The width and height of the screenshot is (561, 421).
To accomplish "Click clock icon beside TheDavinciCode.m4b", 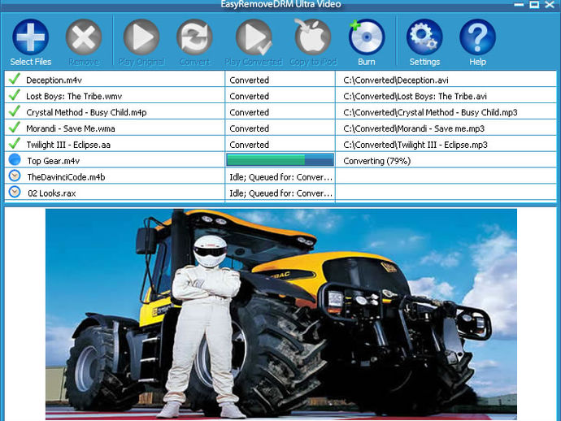I will pos(15,176).
